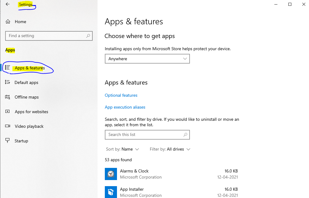Click the Apps & features page heading

click(134, 21)
